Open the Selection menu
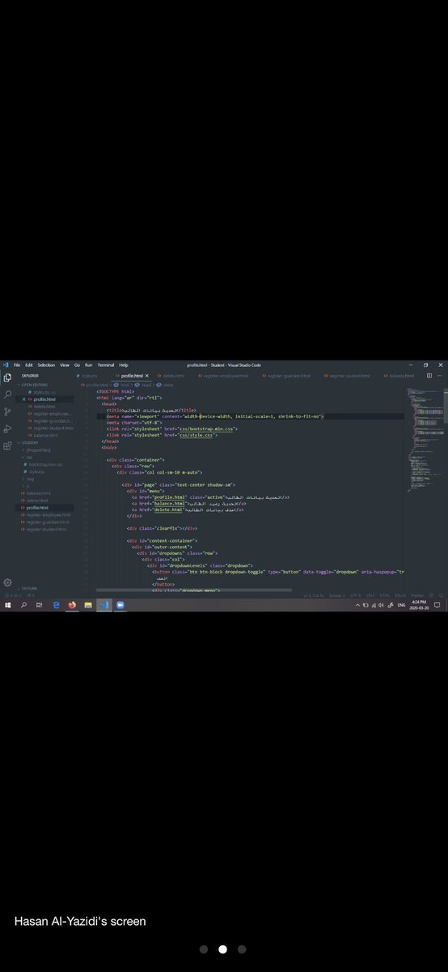Viewport: 448px width, 972px height. click(46, 365)
